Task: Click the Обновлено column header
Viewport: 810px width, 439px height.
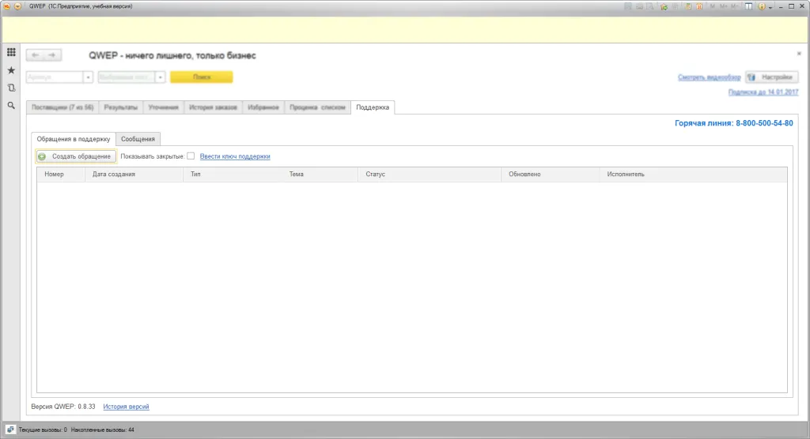Action: click(x=551, y=174)
